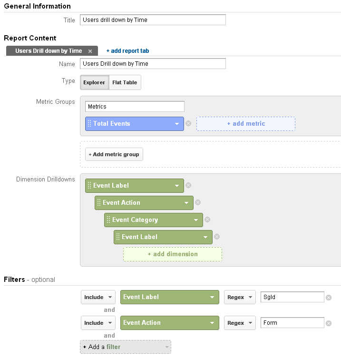This screenshot has width=341, height=360.
Task: Remove the first Event Label dimension
Action: click(188, 185)
